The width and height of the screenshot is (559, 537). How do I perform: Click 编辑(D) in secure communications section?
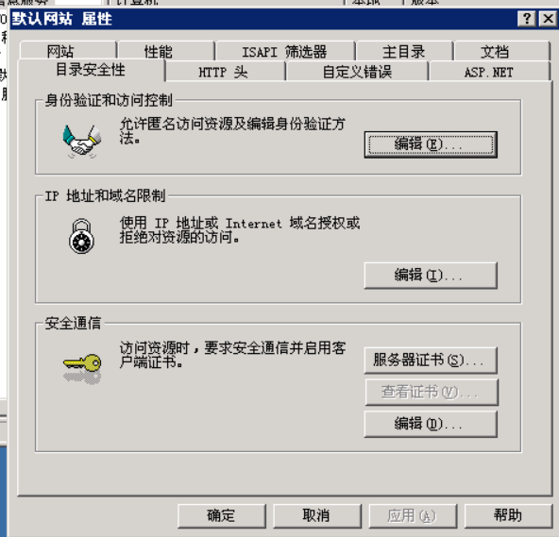[x=431, y=424]
